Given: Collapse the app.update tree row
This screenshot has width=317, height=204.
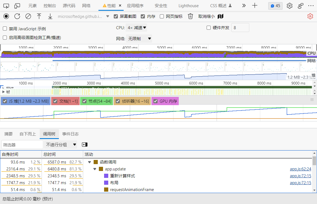Looking at the screenshot, I should (95, 169).
